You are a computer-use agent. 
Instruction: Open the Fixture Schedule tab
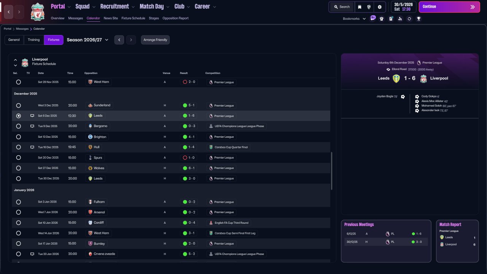tap(133, 18)
